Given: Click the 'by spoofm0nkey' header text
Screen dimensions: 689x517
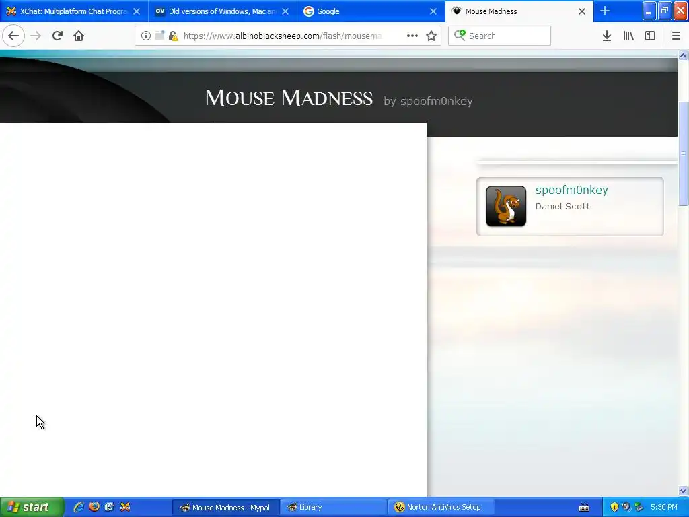Looking at the screenshot, I should pos(428,101).
